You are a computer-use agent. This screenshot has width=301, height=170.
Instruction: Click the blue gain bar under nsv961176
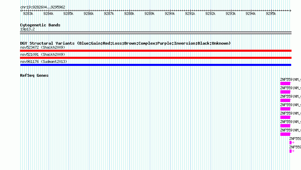pyautogui.click(x=156, y=65)
